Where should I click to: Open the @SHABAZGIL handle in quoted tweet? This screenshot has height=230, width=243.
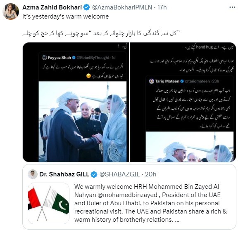(x=119, y=174)
